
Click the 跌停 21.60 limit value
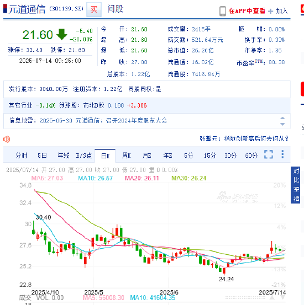(77, 50)
